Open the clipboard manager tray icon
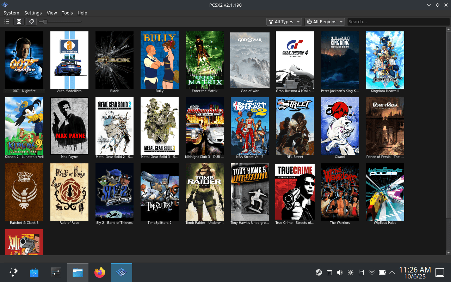This screenshot has height=282, width=451. [329, 272]
